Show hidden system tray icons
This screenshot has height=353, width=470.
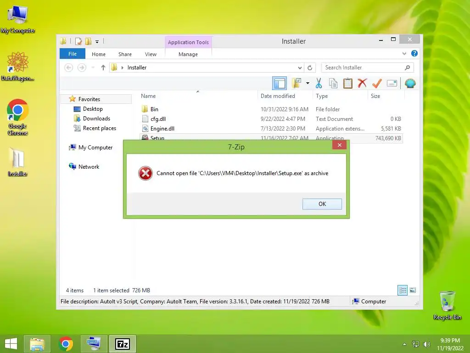pos(404,344)
